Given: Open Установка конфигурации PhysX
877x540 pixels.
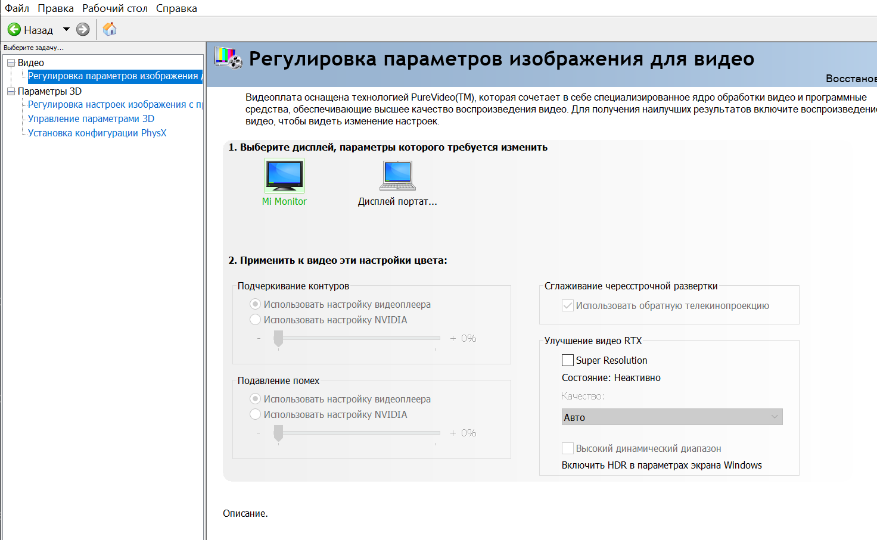Looking at the screenshot, I should coord(97,133).
